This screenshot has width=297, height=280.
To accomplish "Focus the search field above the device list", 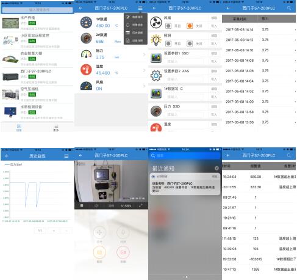I will (37, 10).
